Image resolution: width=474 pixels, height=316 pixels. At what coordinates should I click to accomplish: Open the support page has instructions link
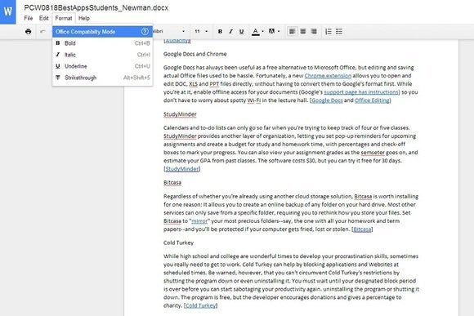[x=361, y=92]
